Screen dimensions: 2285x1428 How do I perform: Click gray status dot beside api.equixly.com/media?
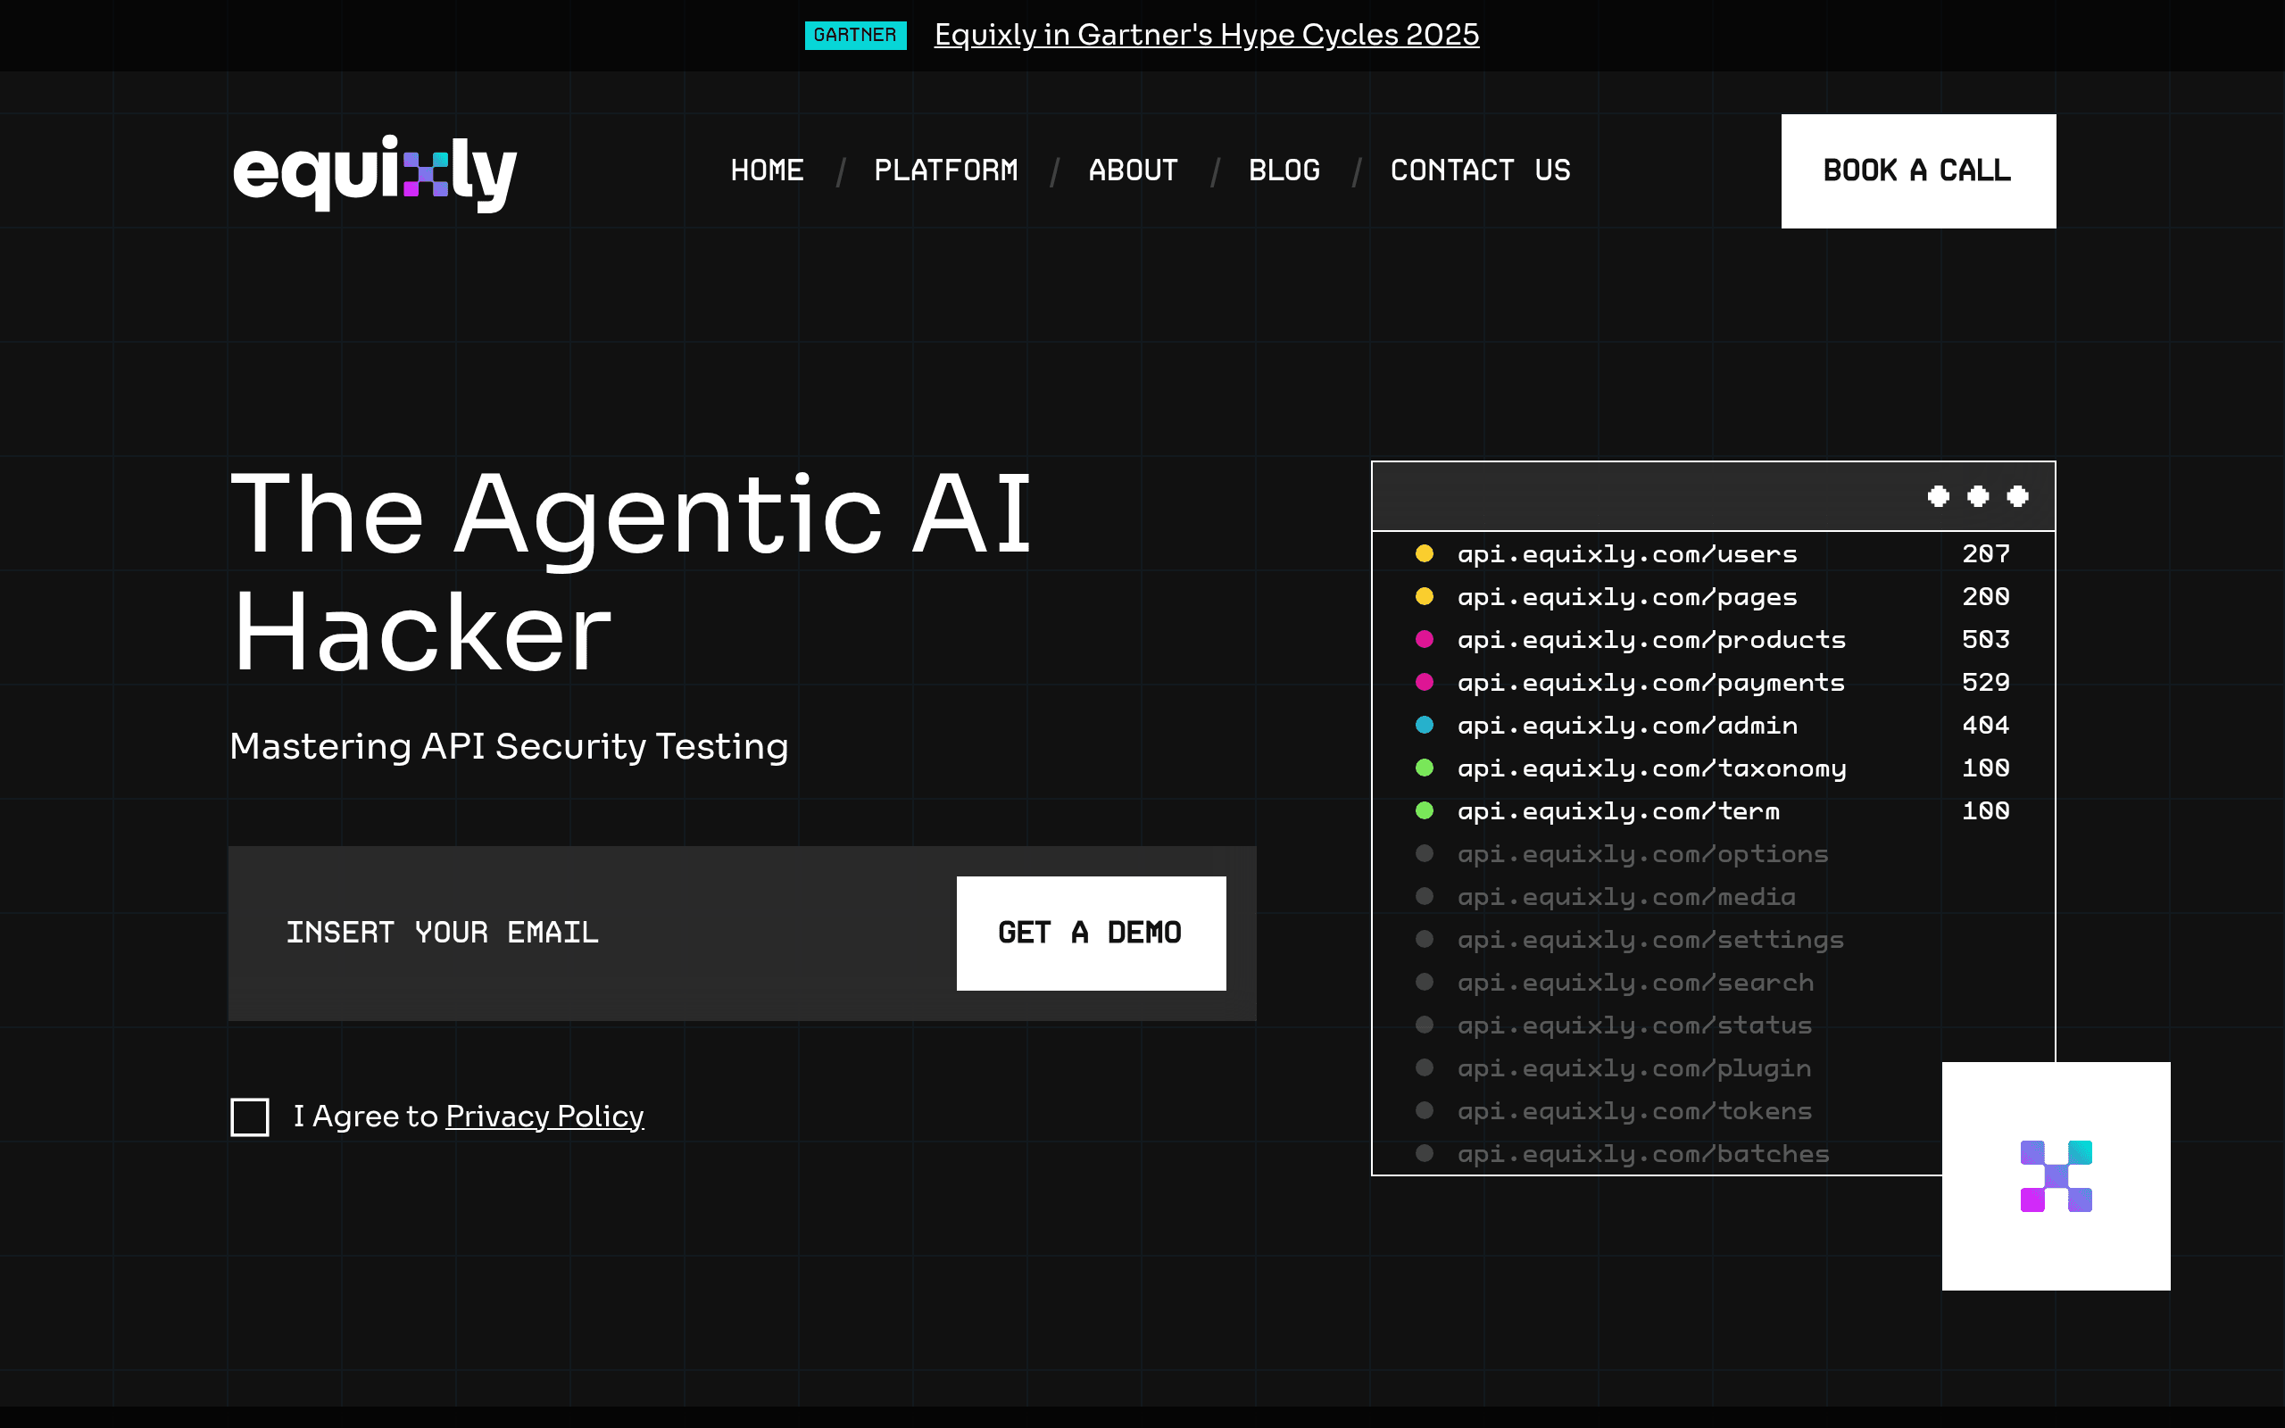tap(1424, 896)
